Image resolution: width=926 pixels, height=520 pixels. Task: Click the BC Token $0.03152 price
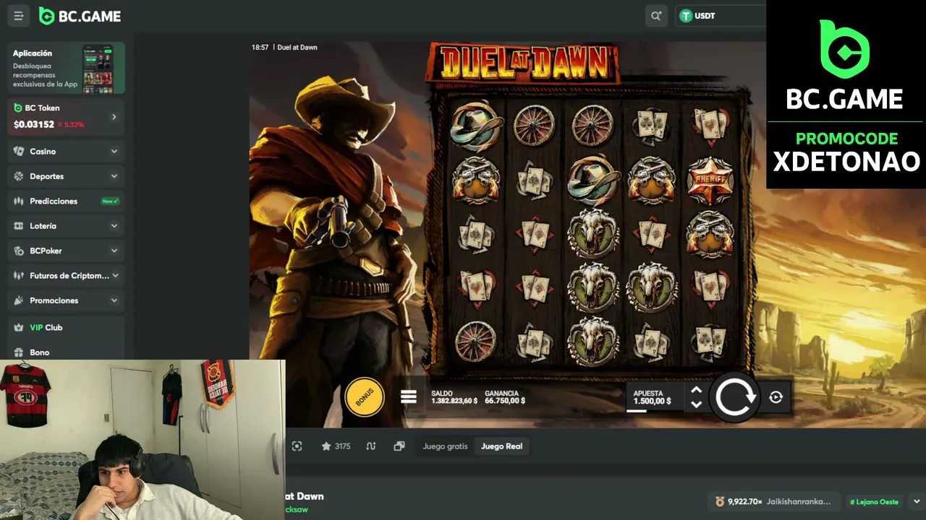pyautogui.click(x=34, y=124)
